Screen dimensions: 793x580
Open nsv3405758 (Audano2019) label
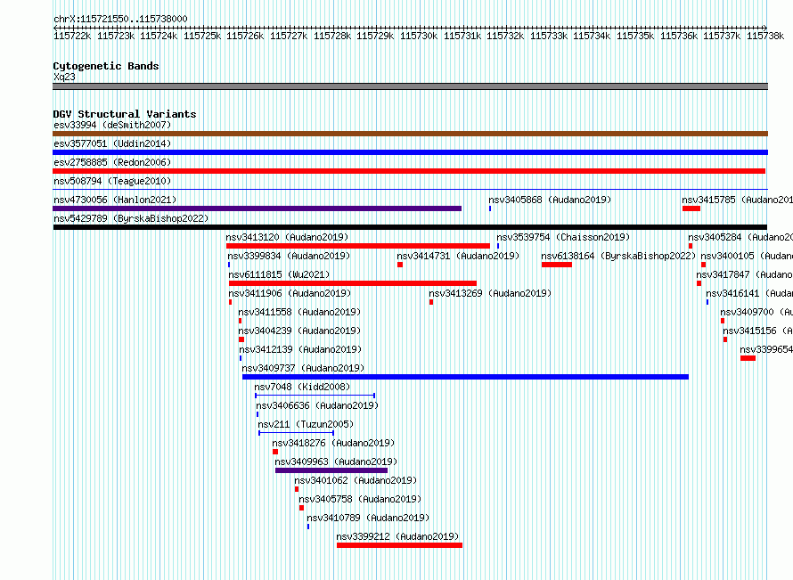[360, 499]
